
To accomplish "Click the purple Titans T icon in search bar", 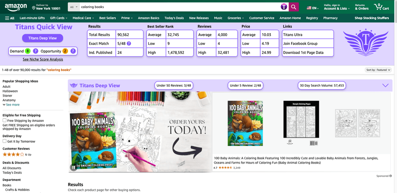I will 284,7.
